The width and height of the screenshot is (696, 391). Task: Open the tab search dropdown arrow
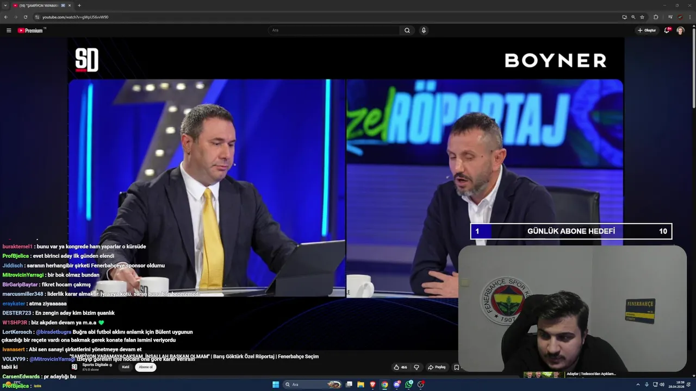5,5
